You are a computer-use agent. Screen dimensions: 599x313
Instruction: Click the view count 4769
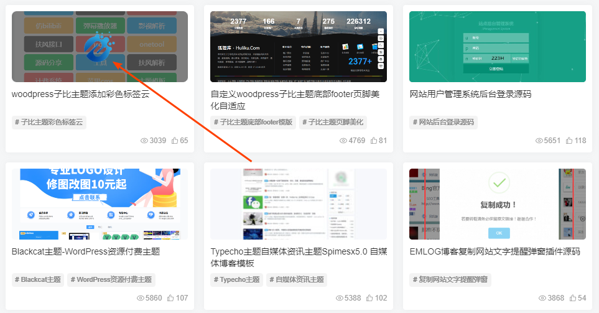(x=357, y=141)
